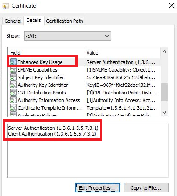The width and height of the screenshot is (177, 196).
Task: Select the Enhanced Key Usage row
Action: click(x=84, y=62)
